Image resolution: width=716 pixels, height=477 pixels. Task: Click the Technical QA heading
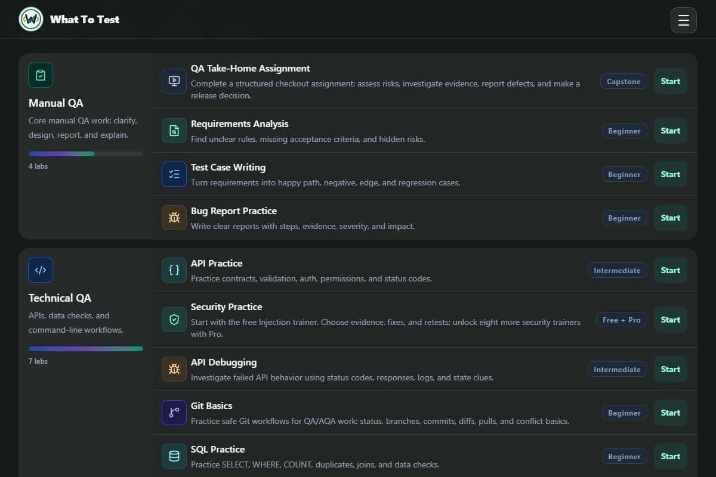60,298
